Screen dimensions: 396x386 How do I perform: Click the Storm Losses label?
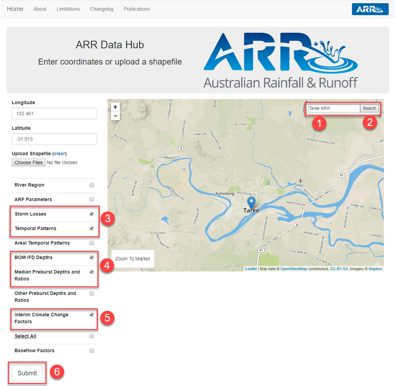pyautogui.click(x=31, y=214)
